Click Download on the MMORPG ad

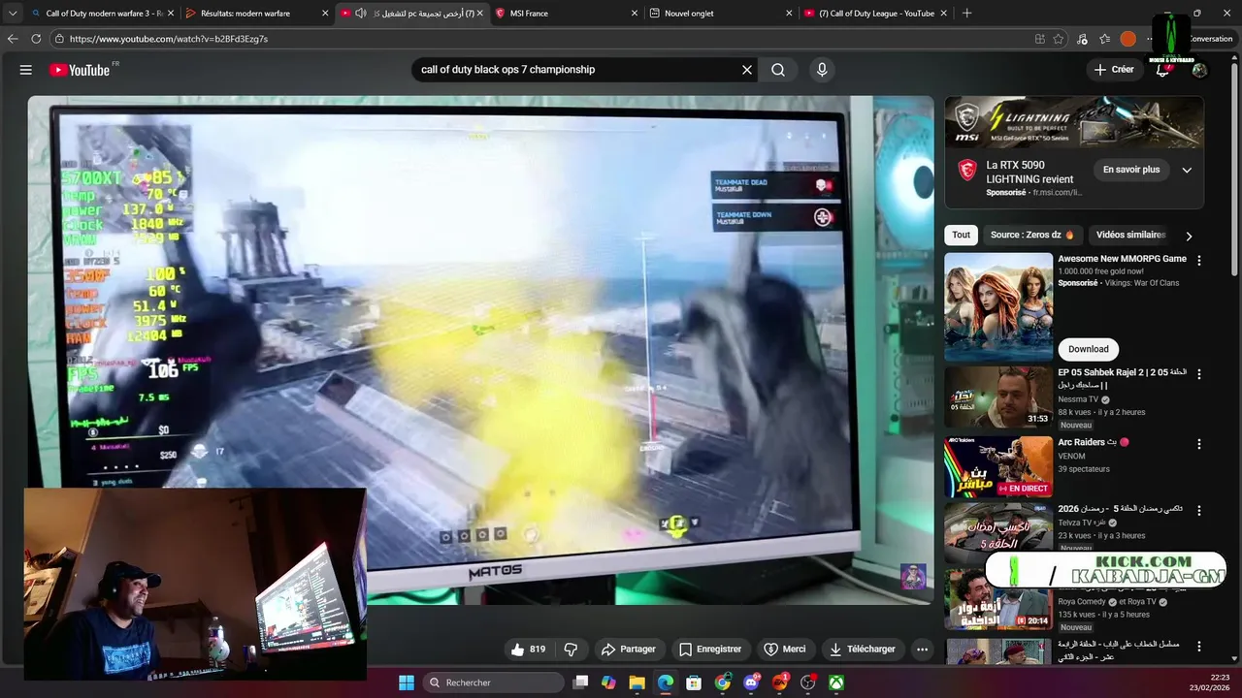click(x=1088, y=349)
